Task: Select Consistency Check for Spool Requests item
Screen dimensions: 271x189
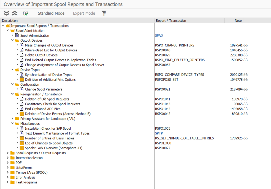Action: (x=52, y=104)
